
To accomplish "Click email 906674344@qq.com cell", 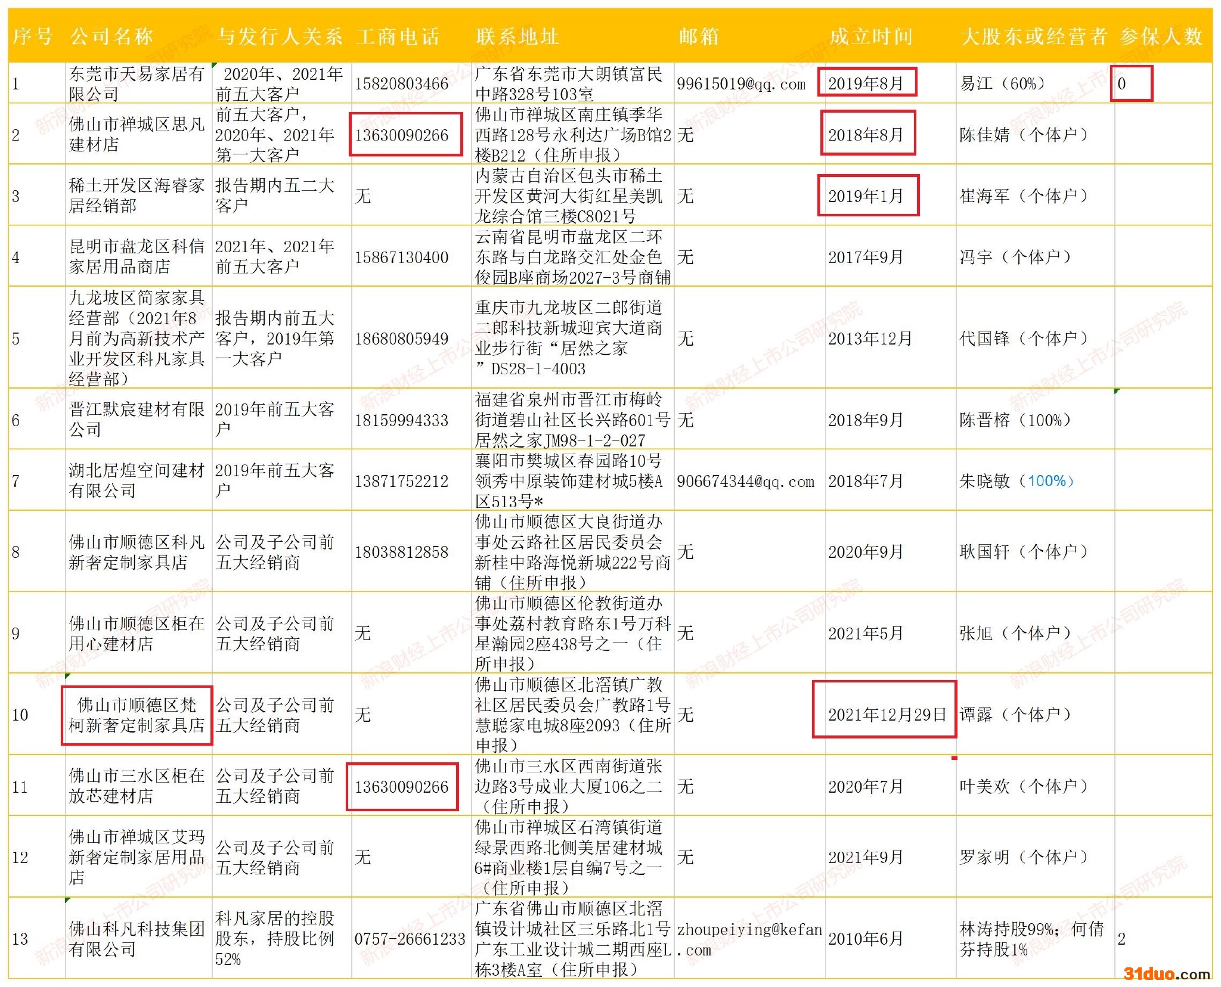I will (x=745, y=482).
